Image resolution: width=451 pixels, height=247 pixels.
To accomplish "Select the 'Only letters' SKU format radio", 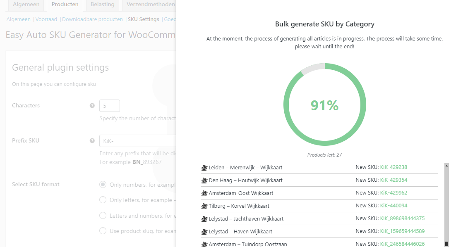I will (103, 200).
